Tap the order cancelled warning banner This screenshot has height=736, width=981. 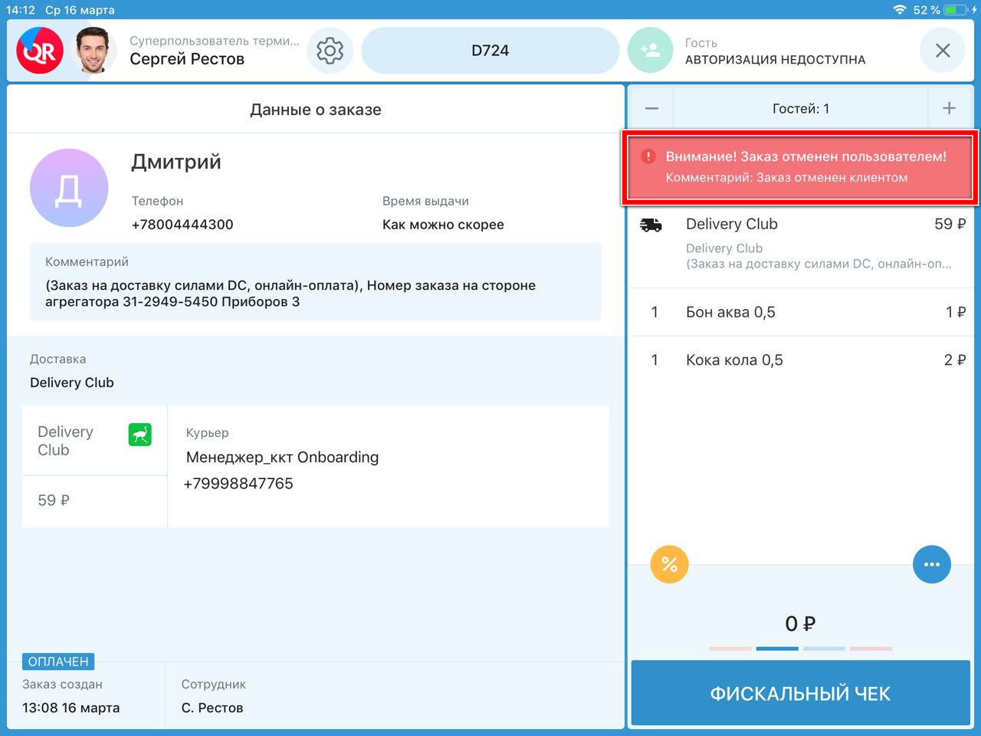[x=799, y=167]
